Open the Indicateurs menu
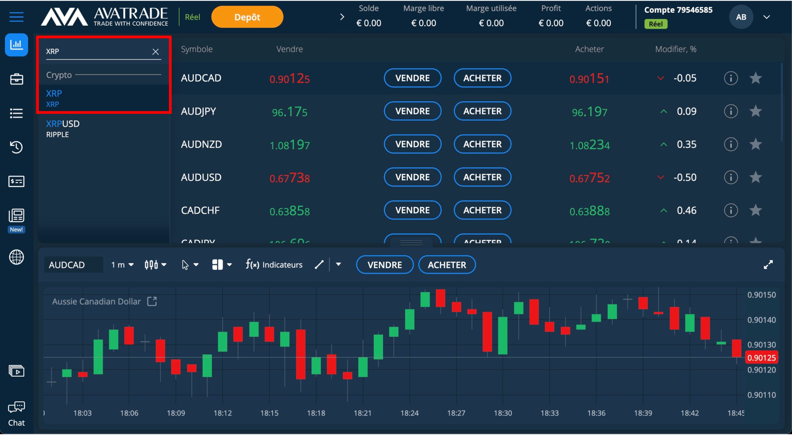 (x=274, y=265)
